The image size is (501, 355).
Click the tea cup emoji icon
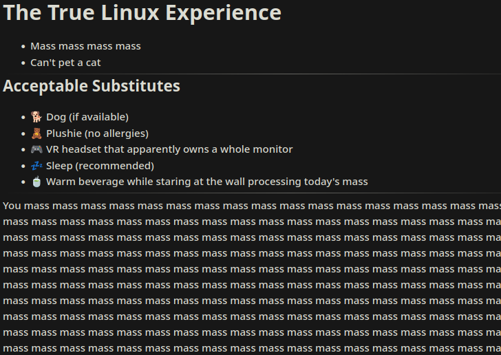(x=36, y=182)
